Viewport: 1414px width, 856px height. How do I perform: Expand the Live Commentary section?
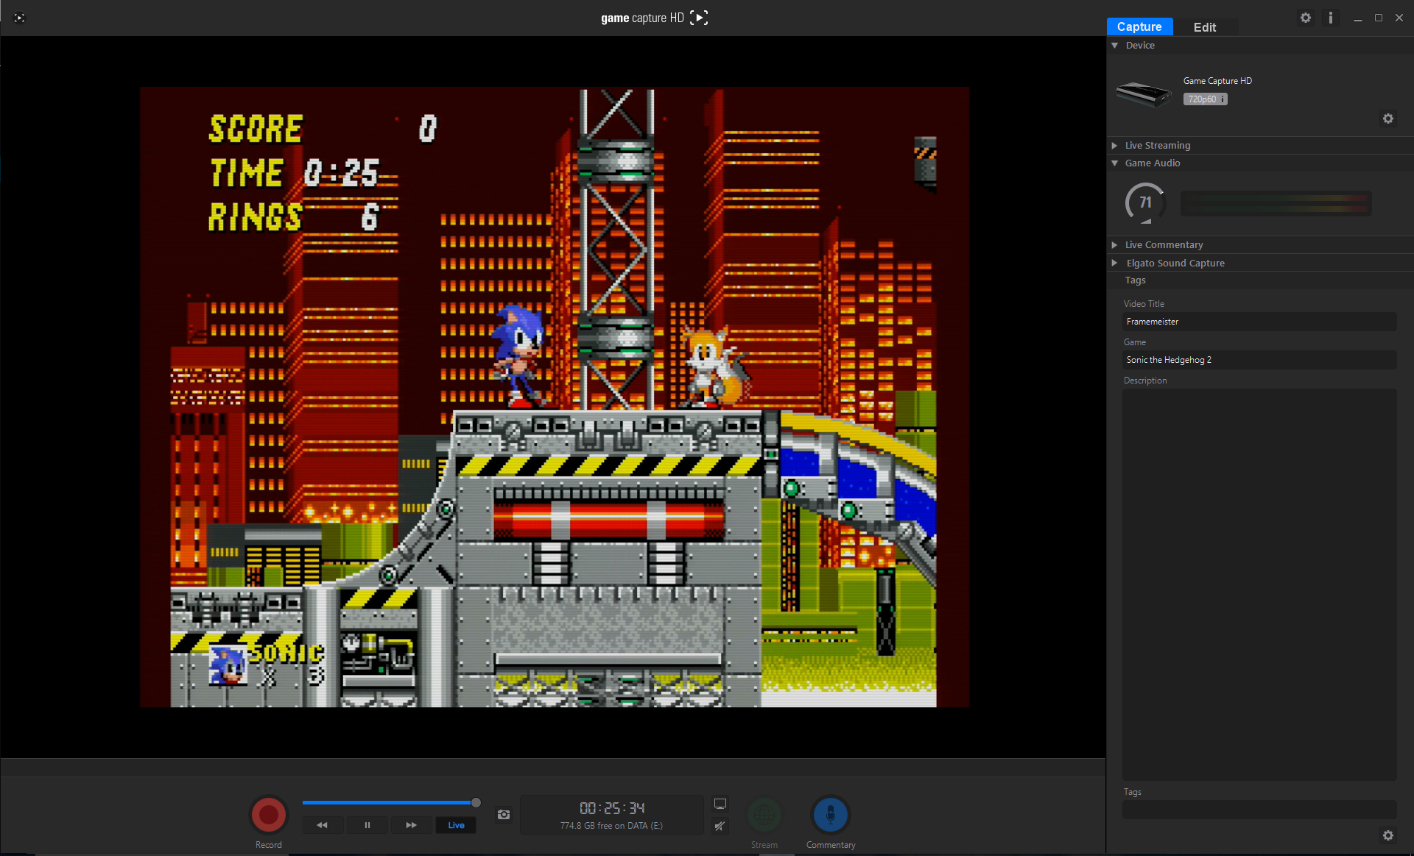pyautogui.click(x=1115, y=245)
